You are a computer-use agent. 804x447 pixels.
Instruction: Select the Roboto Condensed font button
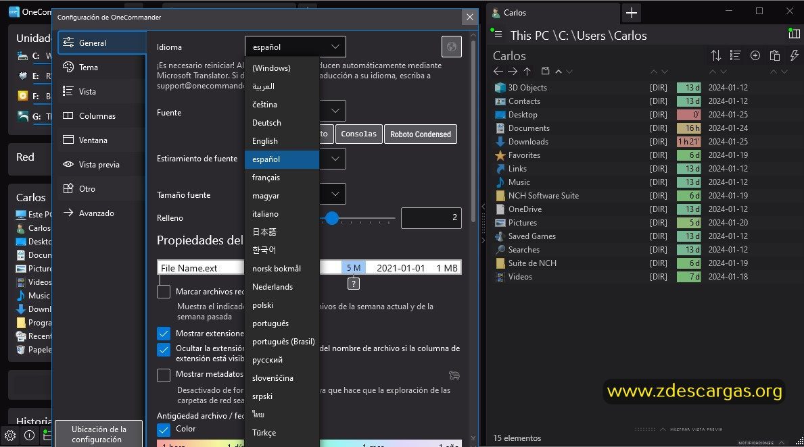click(421, 134)
